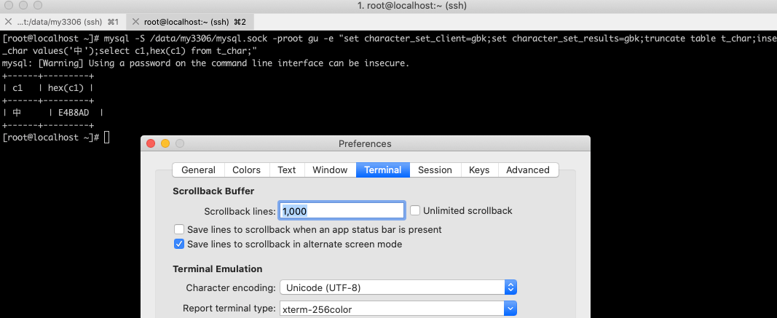Switch to the General preferences tab
This screenshot has height=318, width=777.
coord(198,170)
